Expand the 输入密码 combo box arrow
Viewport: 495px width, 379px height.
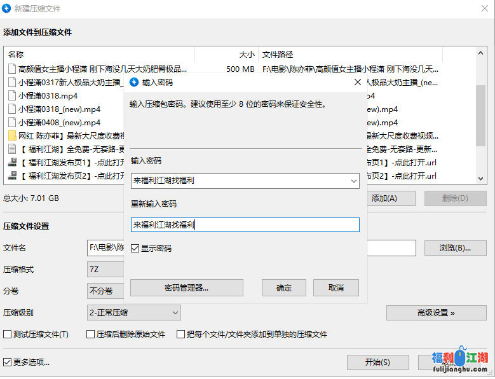point(353,181)
